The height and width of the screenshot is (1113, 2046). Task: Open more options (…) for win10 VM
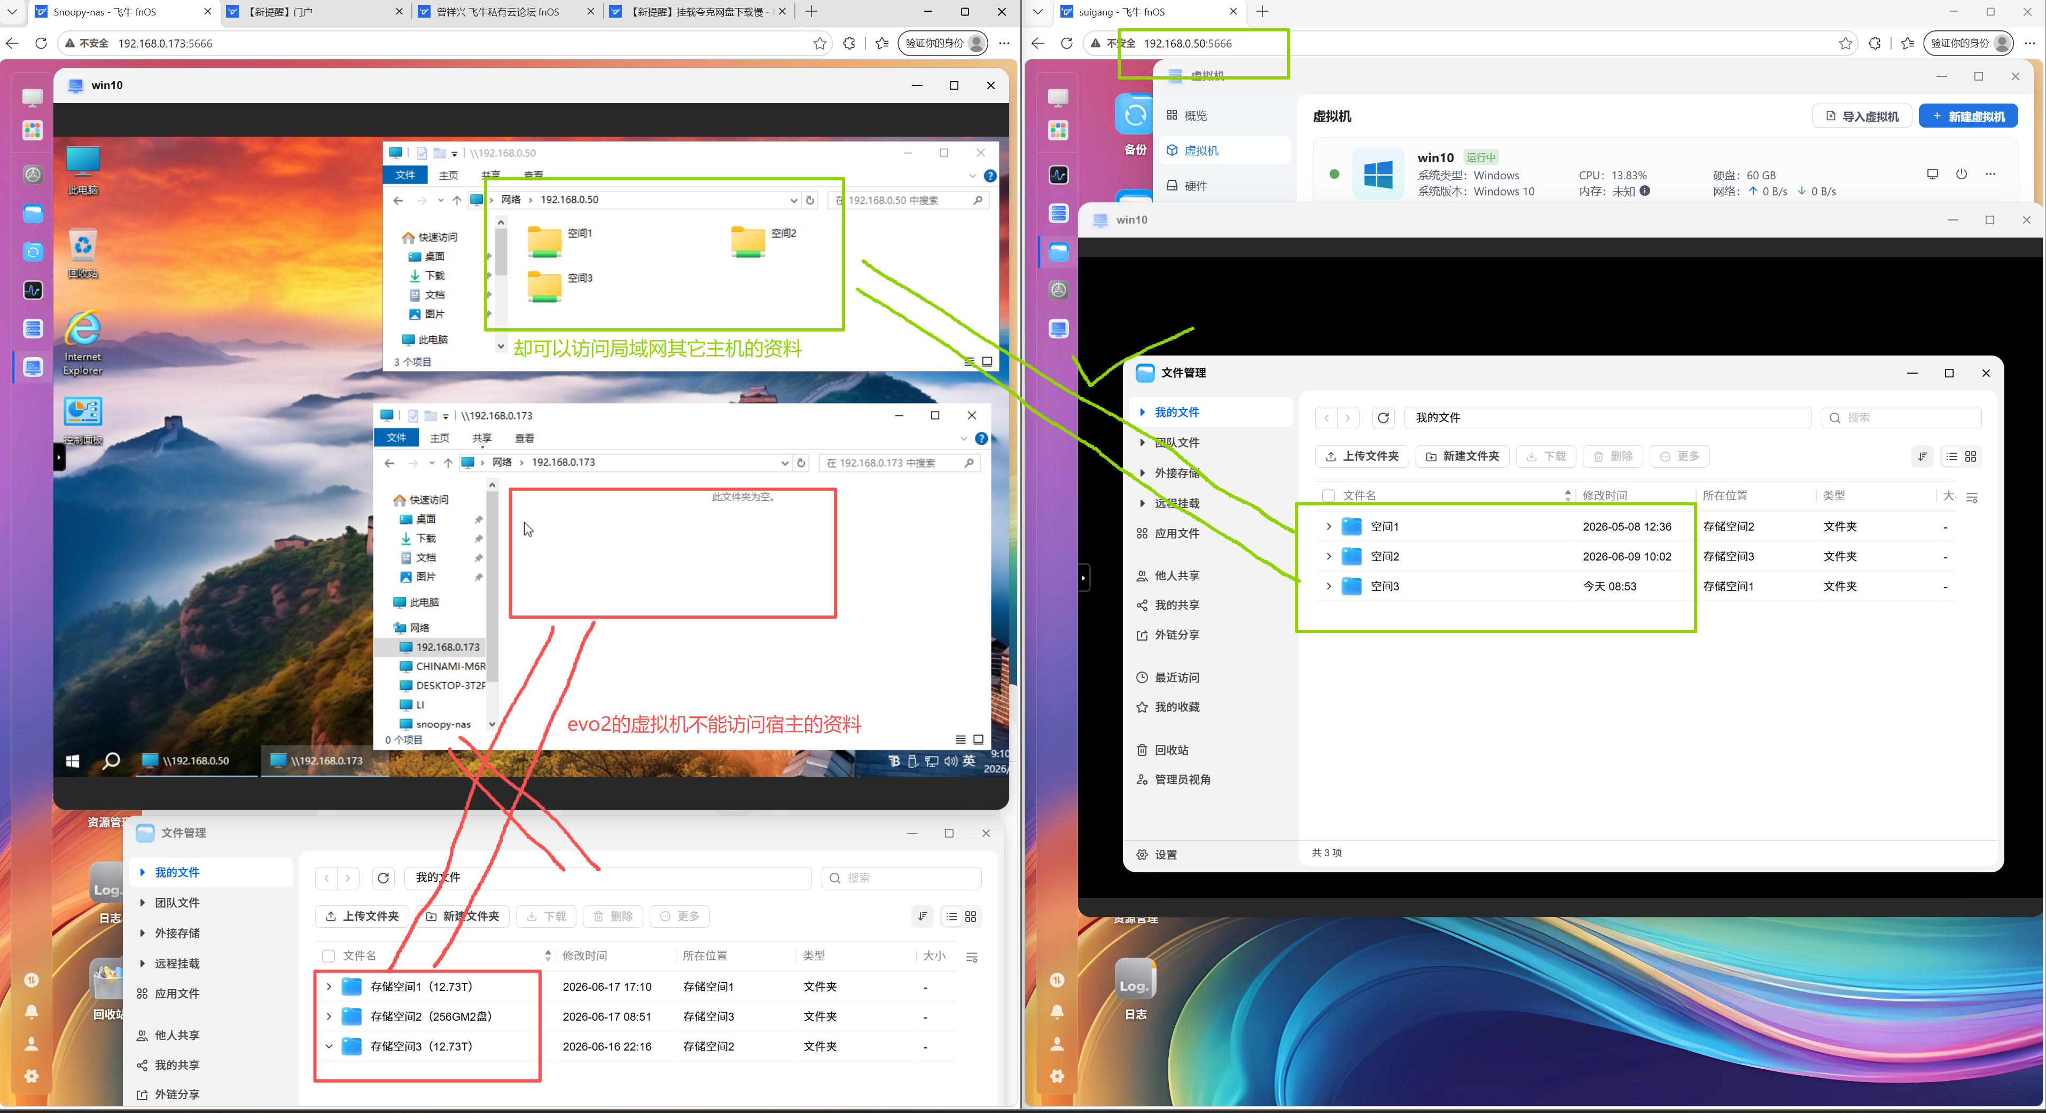point(1989,174)
